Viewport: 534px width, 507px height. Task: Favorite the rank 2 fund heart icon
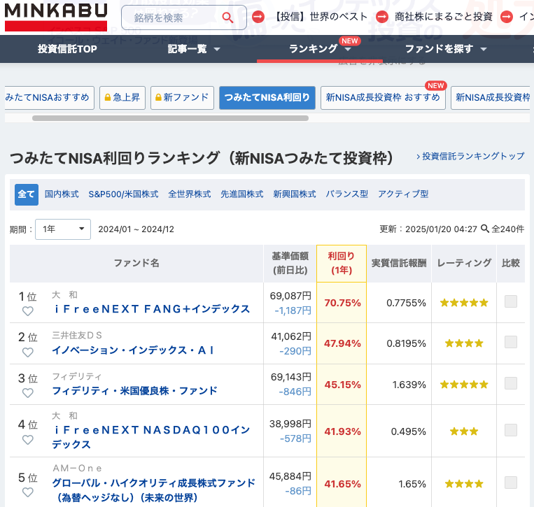[27, 352]
